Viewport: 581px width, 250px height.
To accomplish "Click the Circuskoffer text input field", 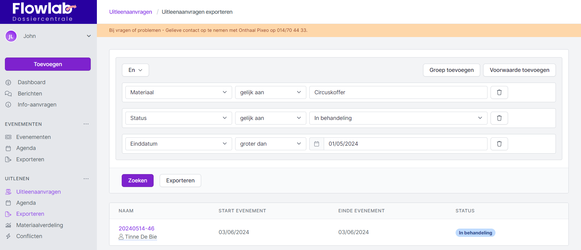I will tap(398, 92).
